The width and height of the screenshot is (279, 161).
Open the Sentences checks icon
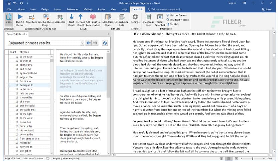[60, 17]
